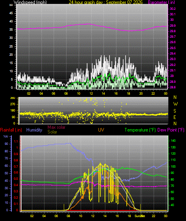Click the "Barometer (.in)" axis title
186x221 pixels.
[162, 2]
